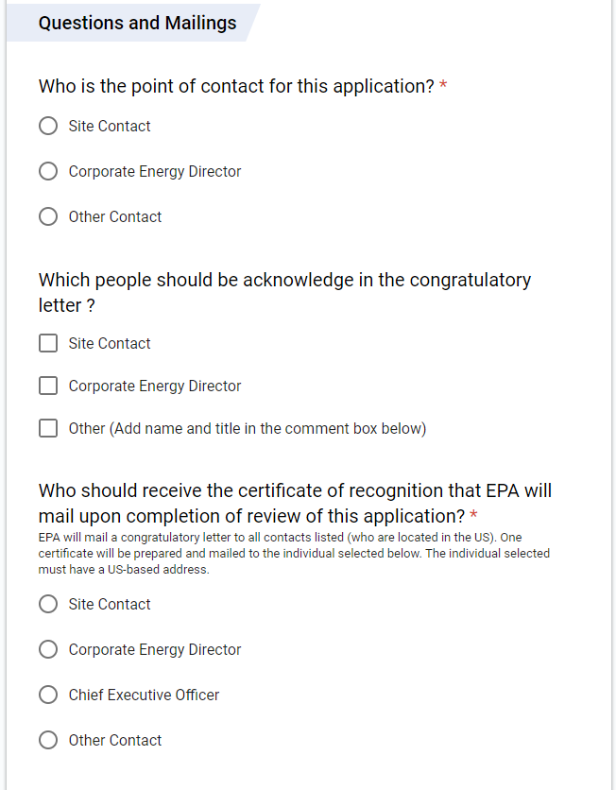Enable the Other (Add name and title) checkbox
Screen dimensions: 616x790
coord(48,429)
